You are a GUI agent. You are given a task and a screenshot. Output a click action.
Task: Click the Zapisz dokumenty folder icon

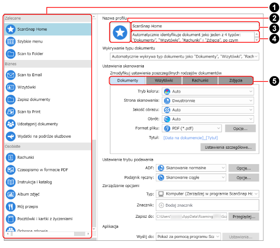pyautogui.click(x=11, y=99)
